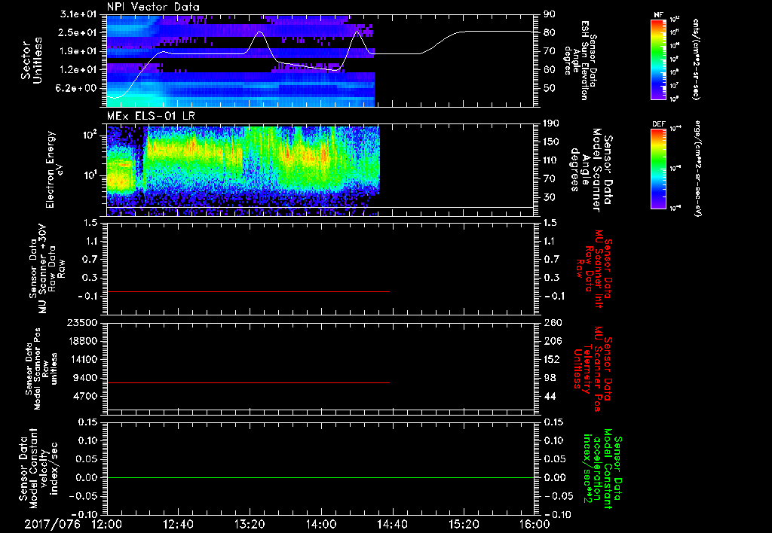Click the red line in Model Scanner Pos plot
Screen dimensions: 772x533
248,382
